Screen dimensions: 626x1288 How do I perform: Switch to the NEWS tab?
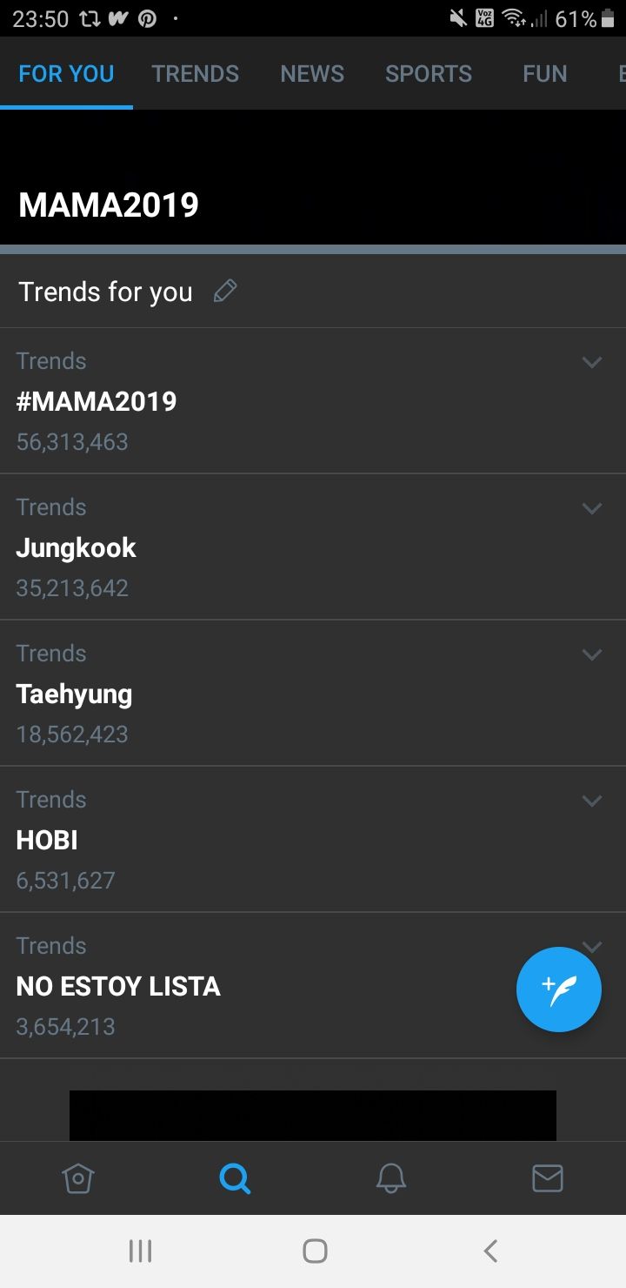312,74
